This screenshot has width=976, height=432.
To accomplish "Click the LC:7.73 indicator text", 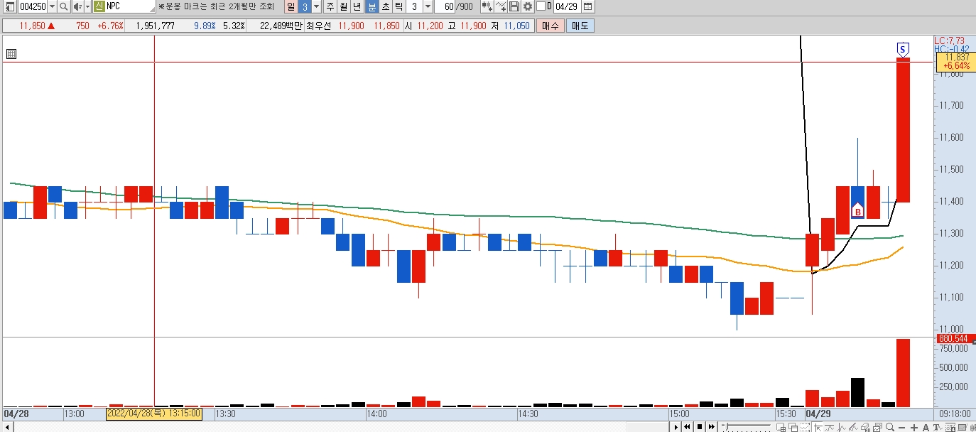I will [x=950, y=40].
